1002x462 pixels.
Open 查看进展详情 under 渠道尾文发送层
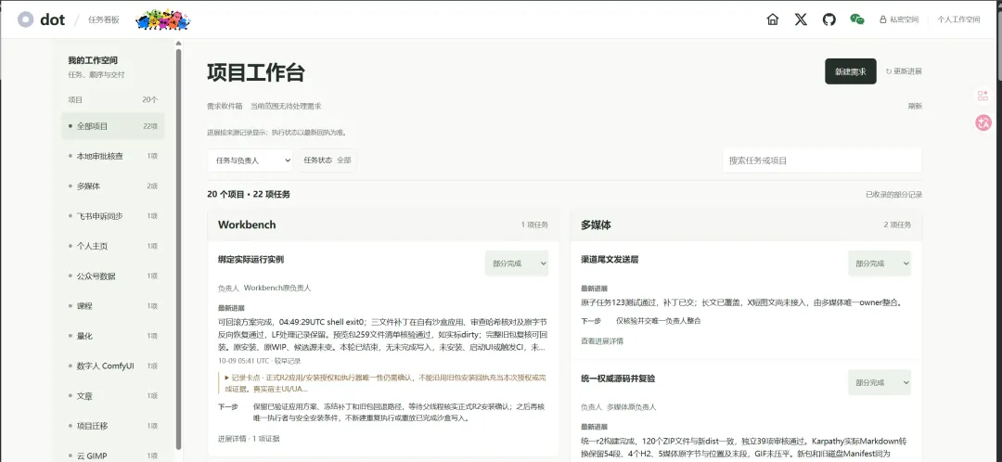(x=602, y=341)
